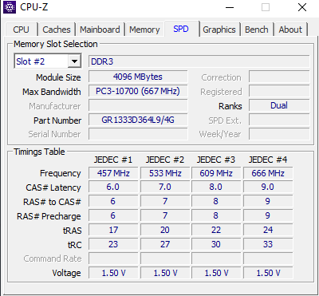Switch to the Bench tab

[x=257, y=30]
